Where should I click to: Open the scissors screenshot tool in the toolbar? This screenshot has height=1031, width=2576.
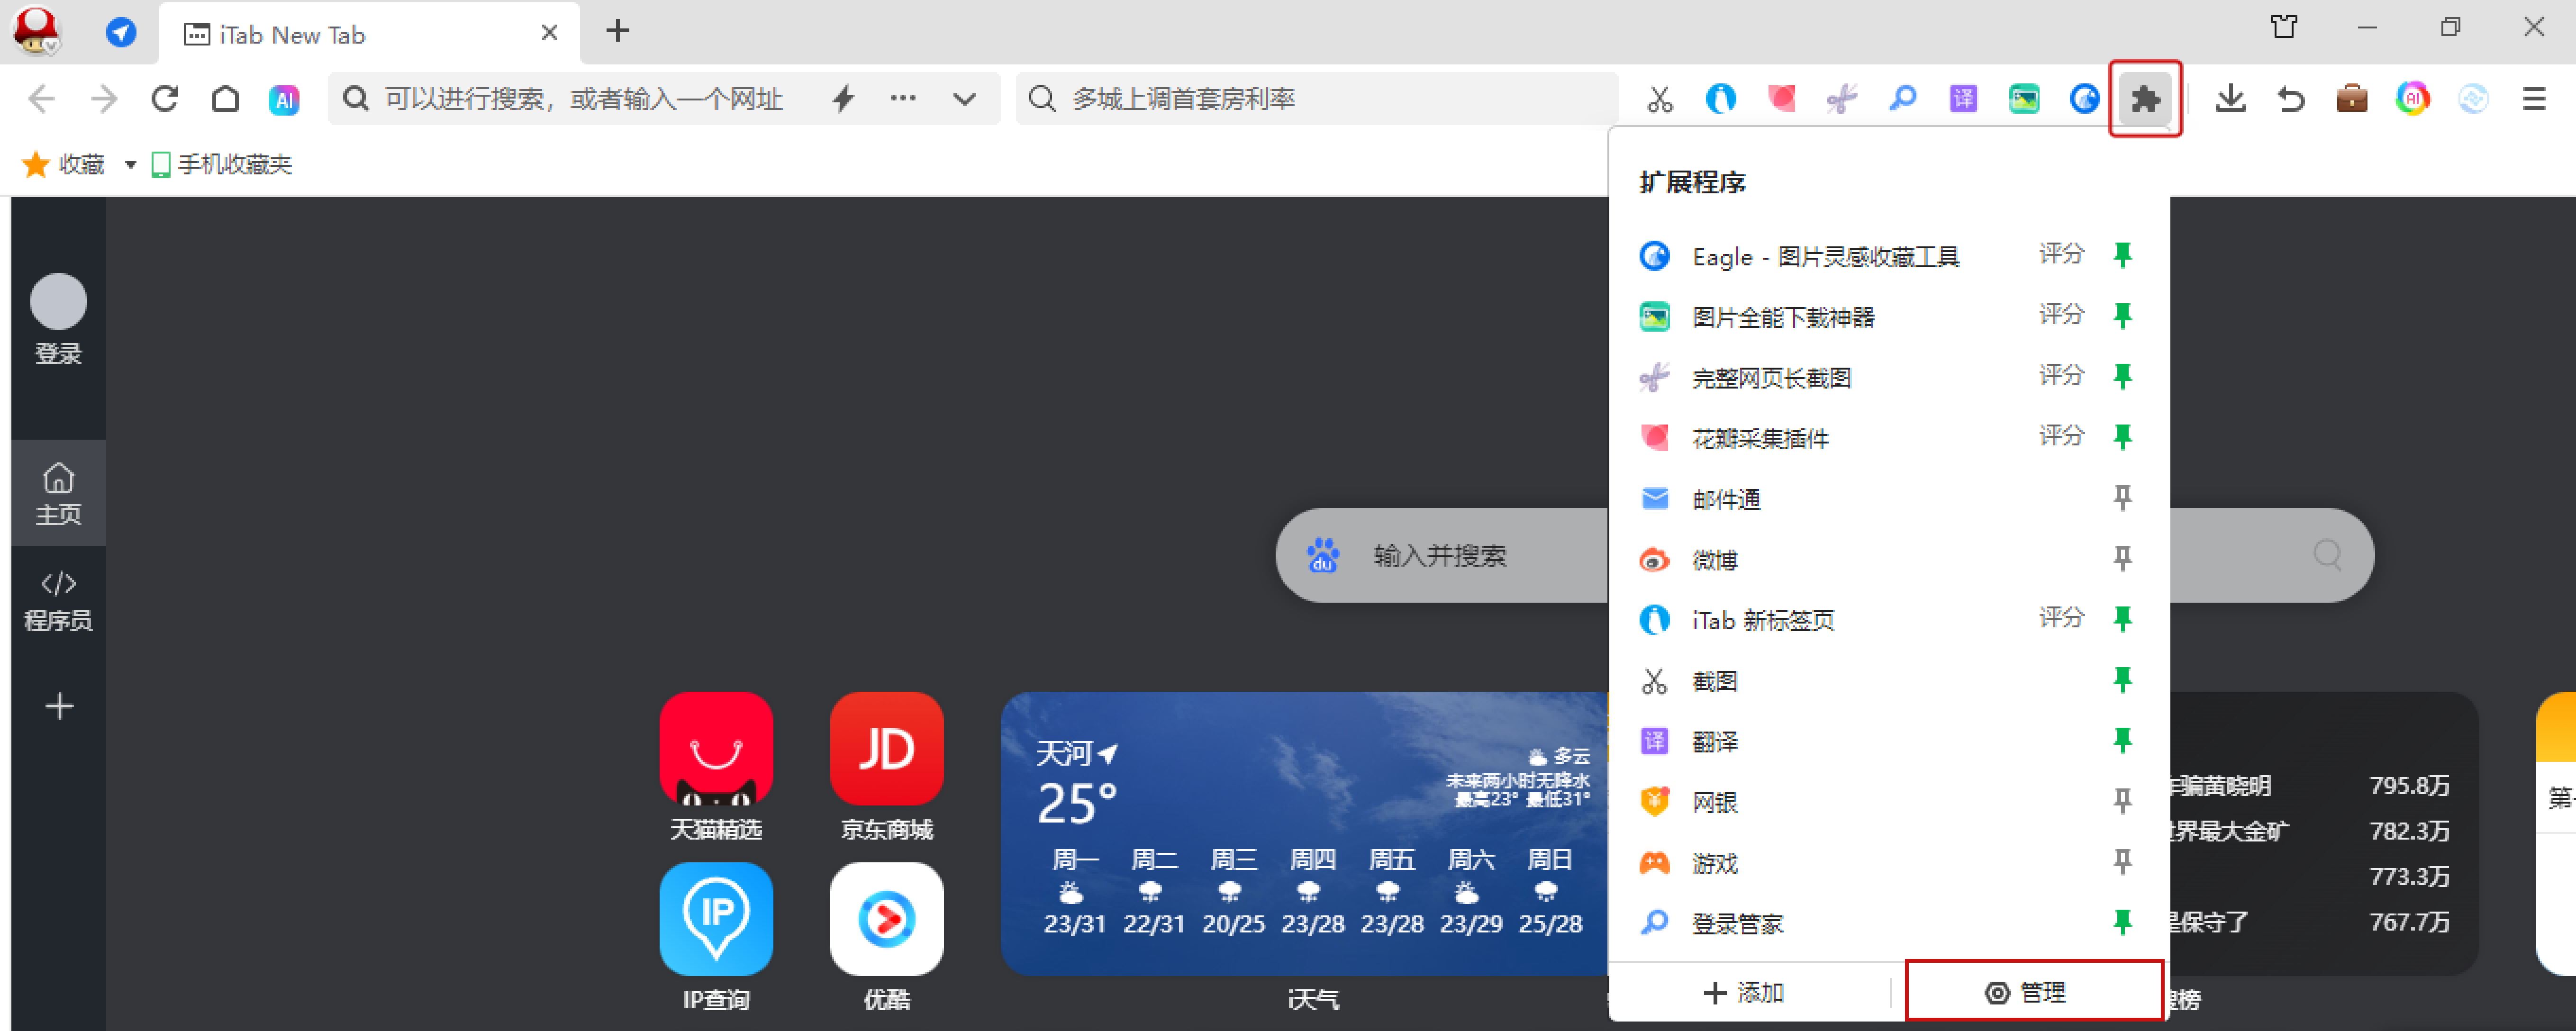coord(1660,98)
